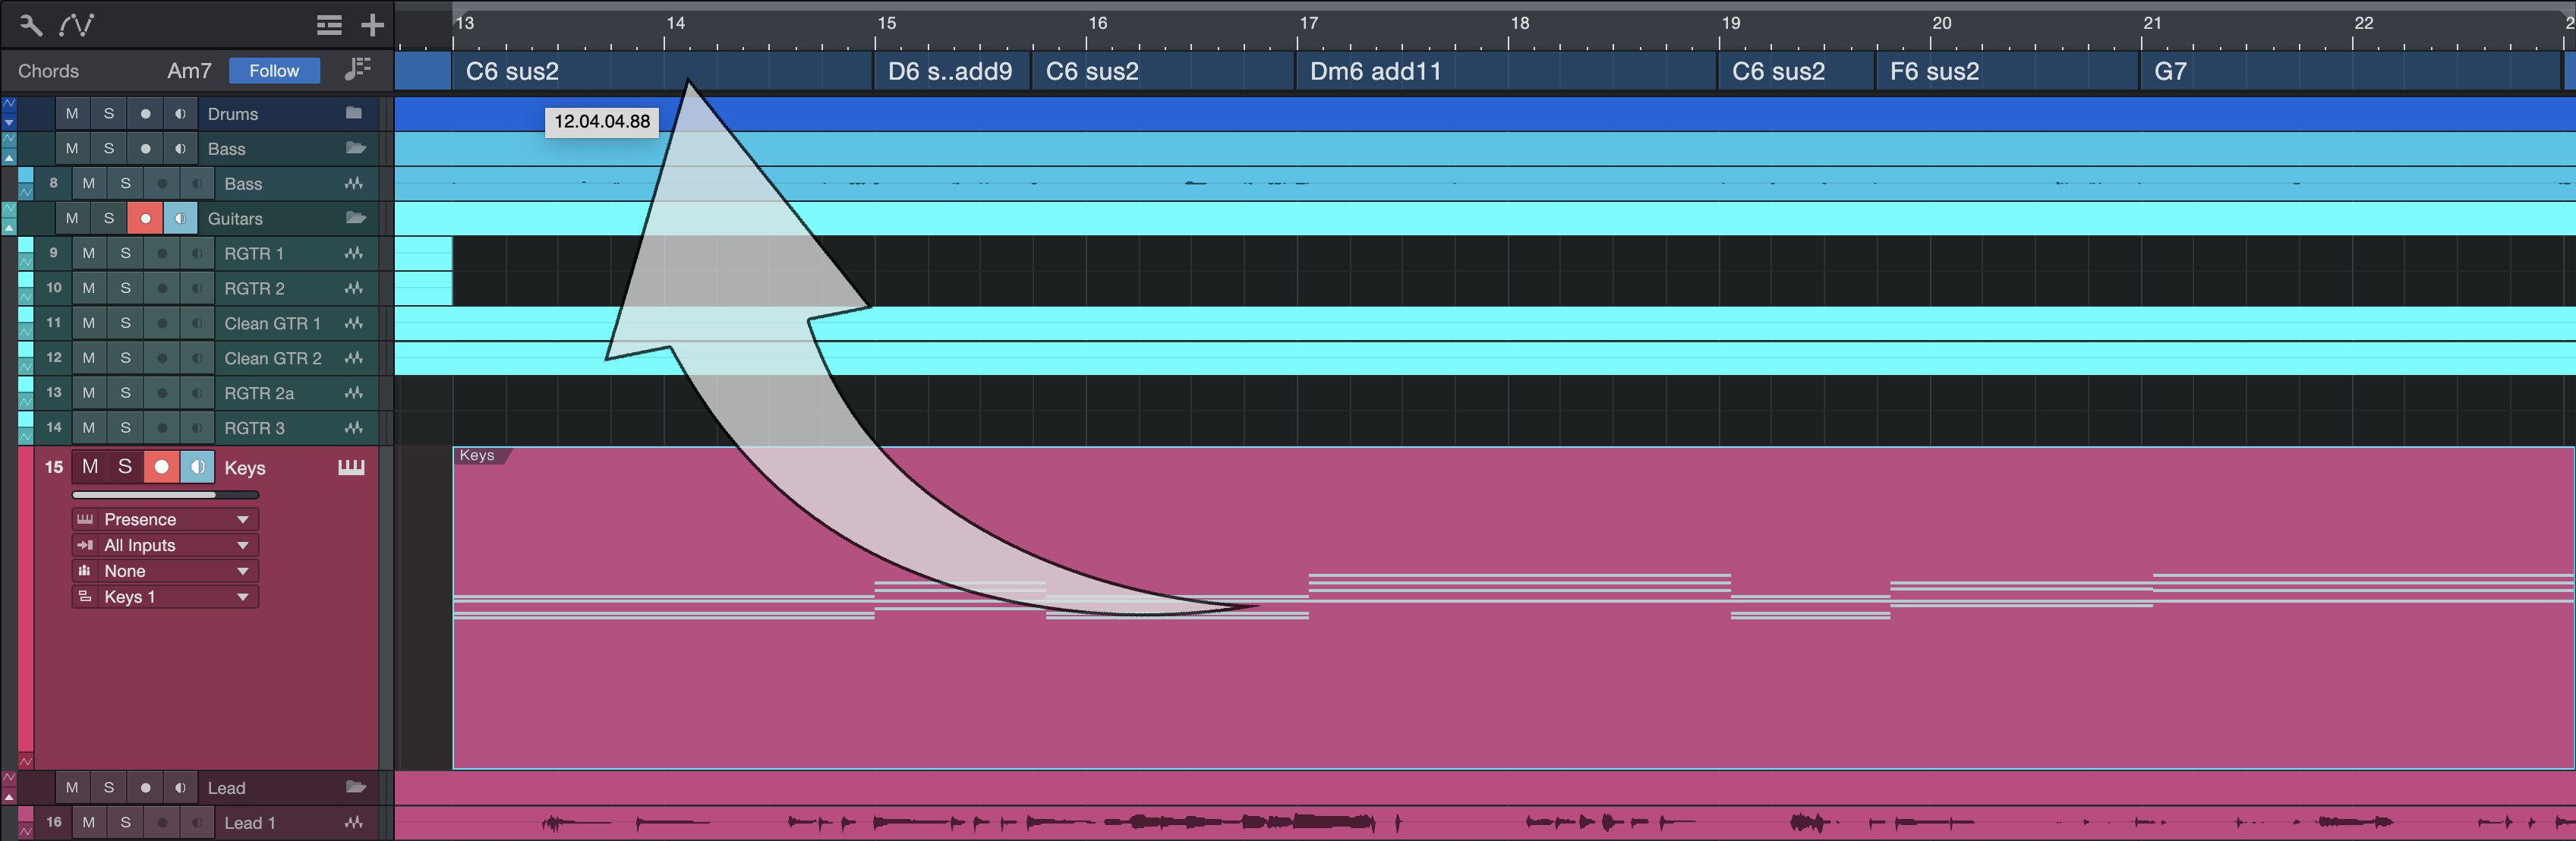2576x841 pixels.
Task: Click bar 17 on the timeline ruler
Action: [x=1308, y=24]
